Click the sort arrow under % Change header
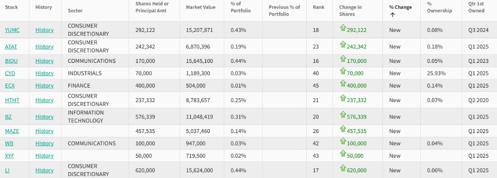 [392, 15]
